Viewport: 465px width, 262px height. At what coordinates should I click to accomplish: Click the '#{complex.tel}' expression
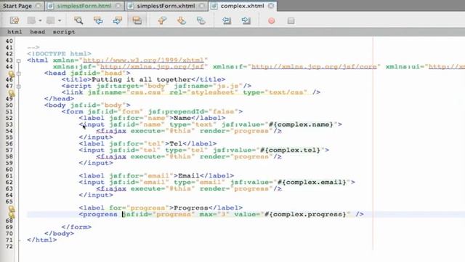[290, 150]
